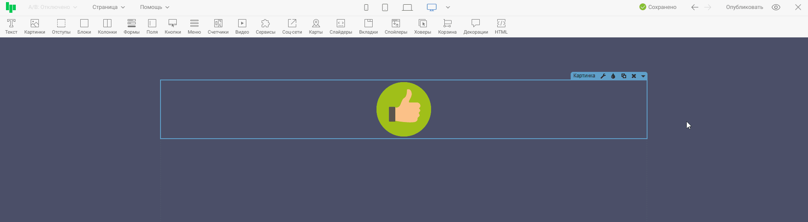Expand device list chevron after desktop icon
Image resolution: width=808 pixels, height=222 pixels.
click(448, 7)
